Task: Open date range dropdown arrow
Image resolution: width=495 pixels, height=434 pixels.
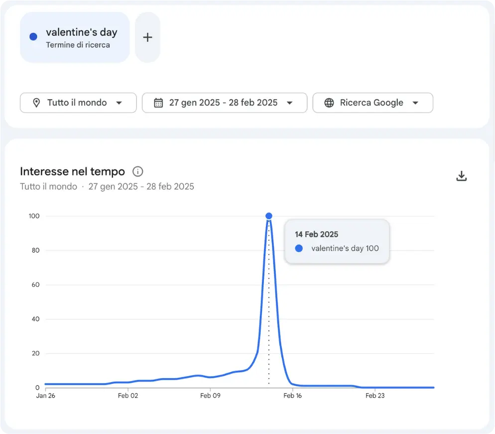Action: (x=289, y=103)
